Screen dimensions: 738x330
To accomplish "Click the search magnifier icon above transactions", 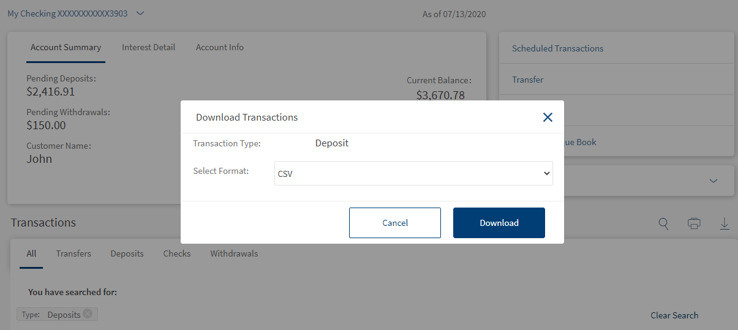I will (x=663, y=223).
